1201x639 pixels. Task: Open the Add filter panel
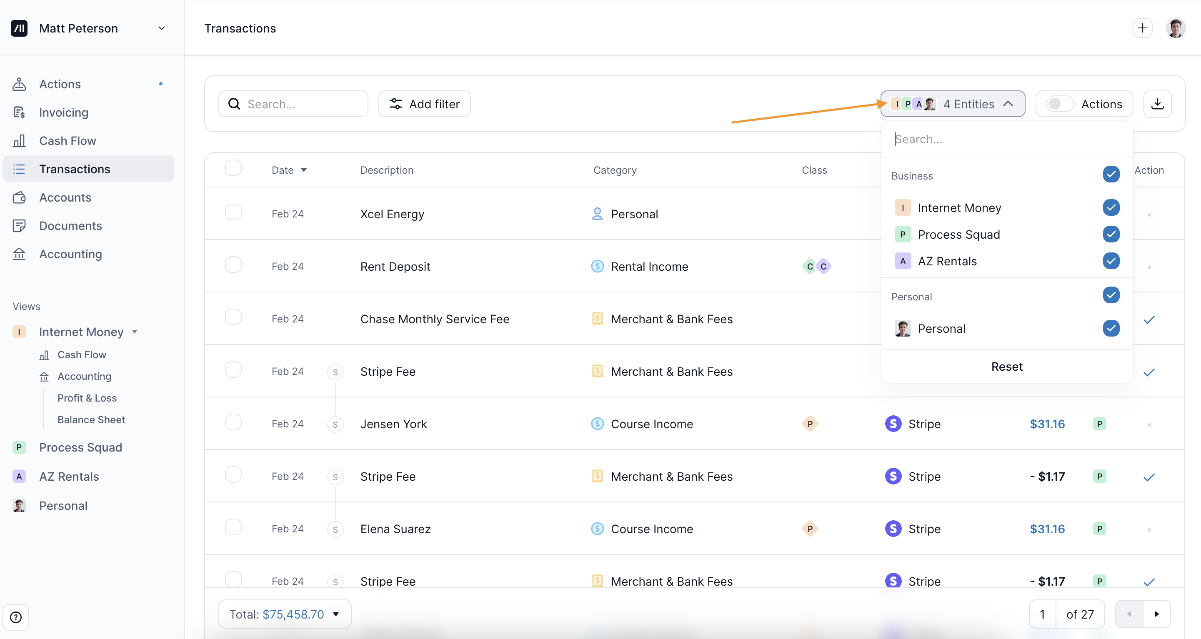coord(424,103)
